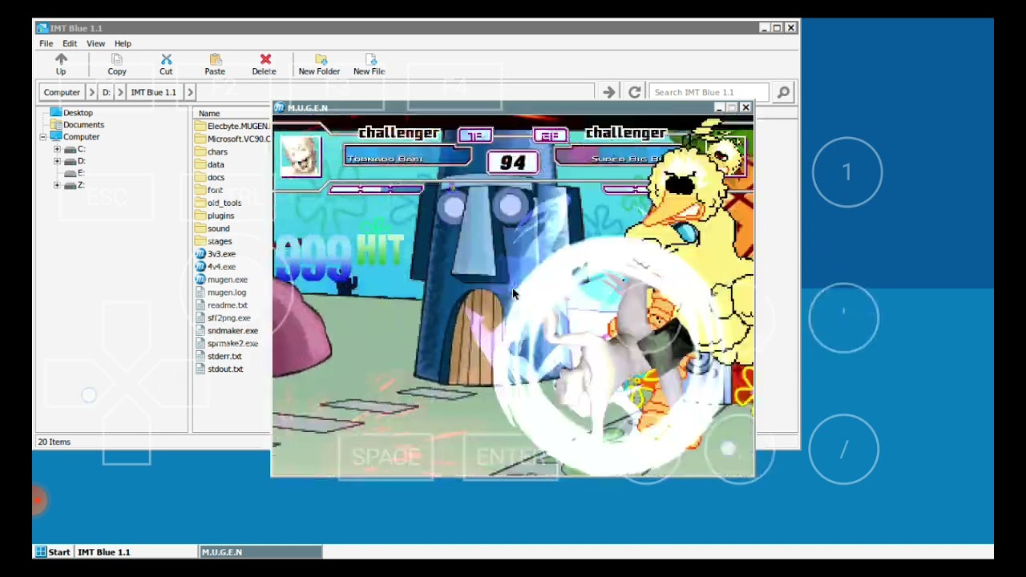This screenshot has height=577, width=1026.
Task: Open the Edit menu
Action: (x=70, y=43)
